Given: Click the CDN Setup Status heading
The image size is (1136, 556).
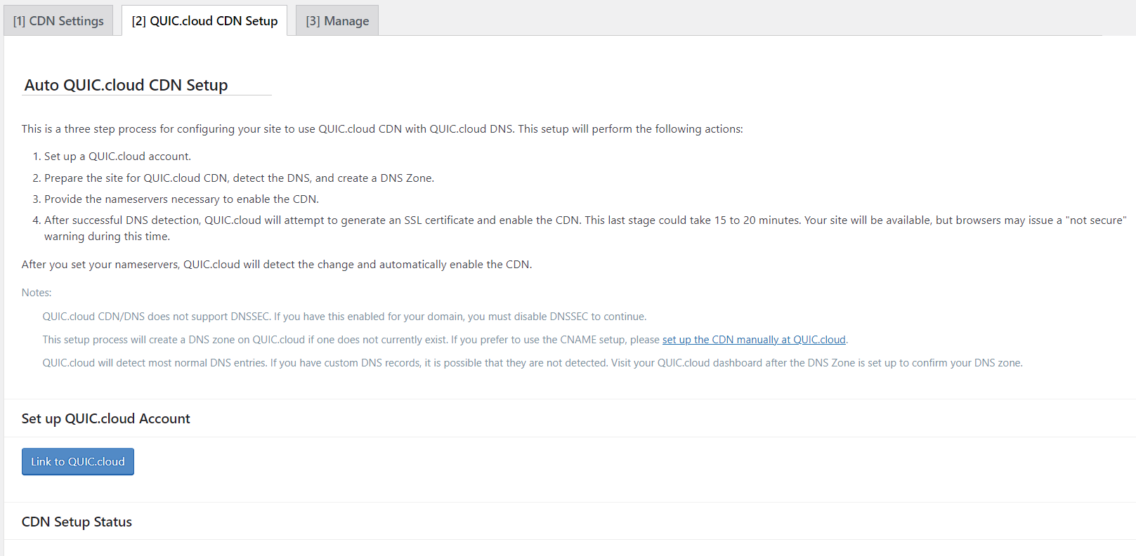Looking at the screenshot, I should click(x=77, y=522).
